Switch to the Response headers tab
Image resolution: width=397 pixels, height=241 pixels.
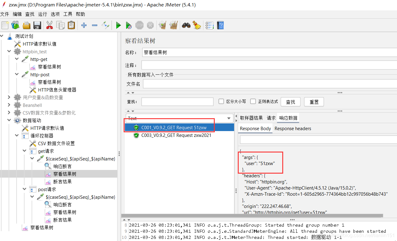293,129
